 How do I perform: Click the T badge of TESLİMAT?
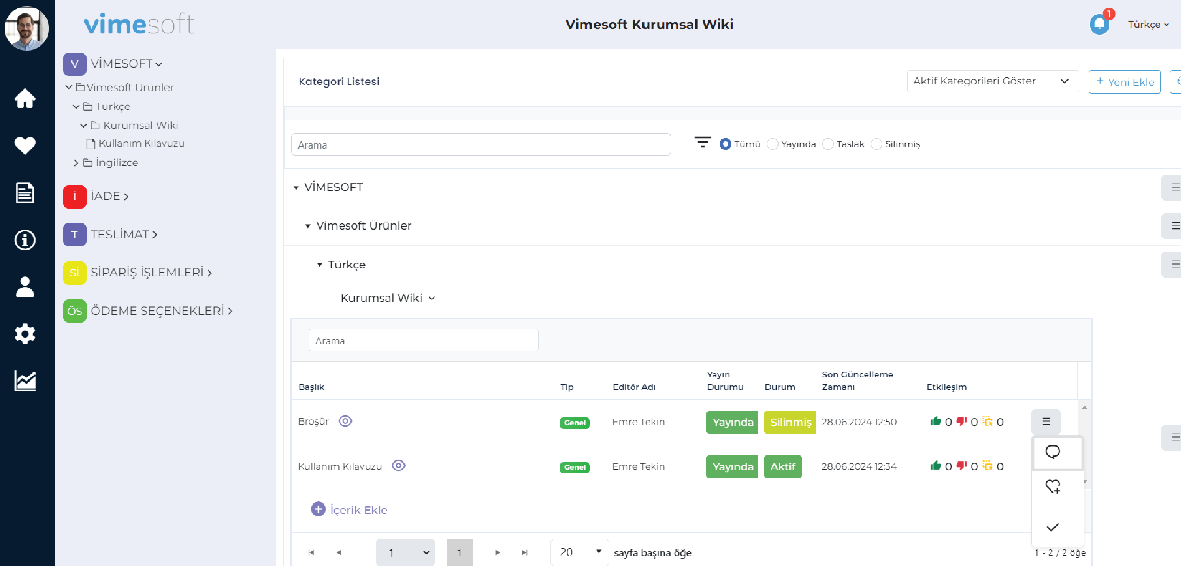pos(74,234)
